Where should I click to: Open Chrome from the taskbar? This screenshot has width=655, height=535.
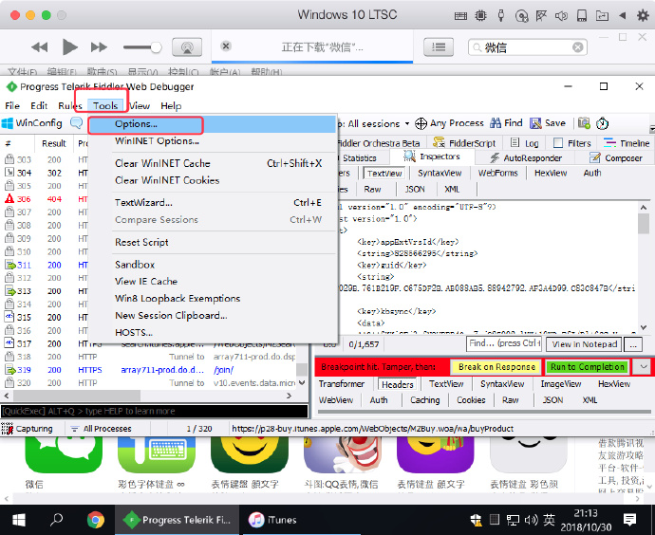(x=96, y=520)
